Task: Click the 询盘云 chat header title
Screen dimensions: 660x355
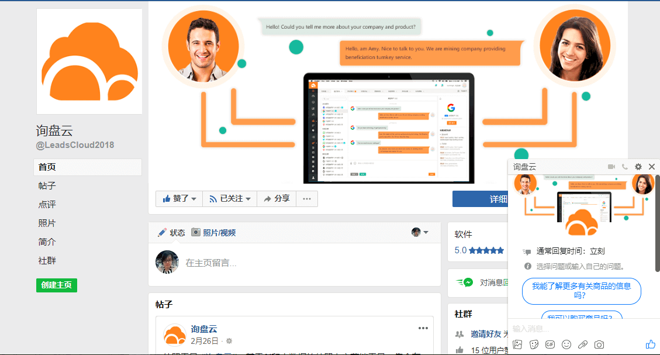Action: click(x=524, y=167)
